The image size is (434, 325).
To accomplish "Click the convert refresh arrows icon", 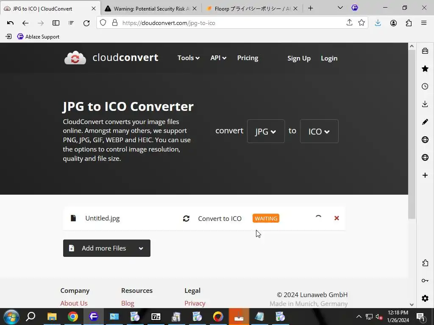I will click(x=186, y=219).
